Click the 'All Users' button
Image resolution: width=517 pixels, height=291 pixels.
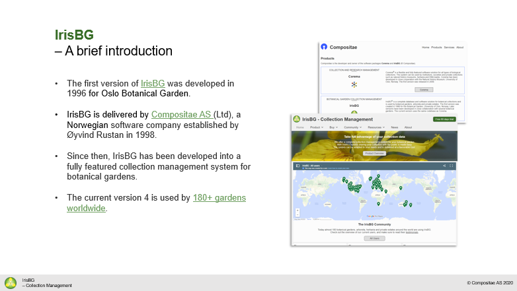(374, 238)
